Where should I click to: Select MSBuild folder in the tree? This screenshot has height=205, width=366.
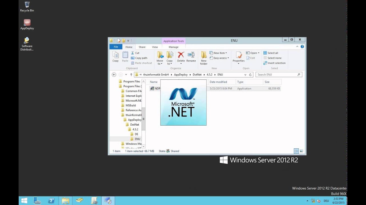coord(128,105)
